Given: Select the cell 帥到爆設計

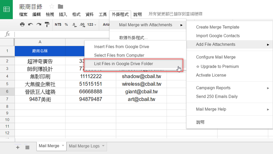Looking at the screenshot, I should point(40,69).
